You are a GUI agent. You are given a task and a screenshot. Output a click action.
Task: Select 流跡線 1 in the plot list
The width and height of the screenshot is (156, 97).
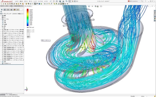click(29, 36)
